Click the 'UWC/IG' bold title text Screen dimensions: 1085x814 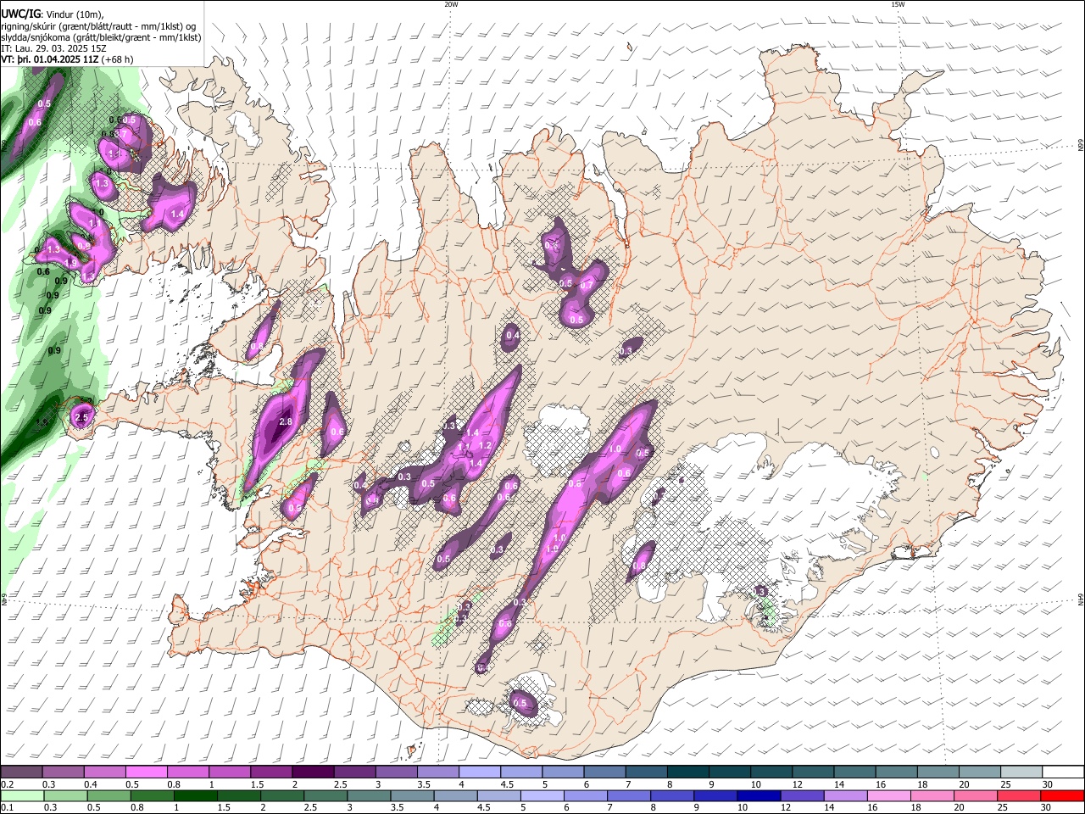tap(21, 14)
